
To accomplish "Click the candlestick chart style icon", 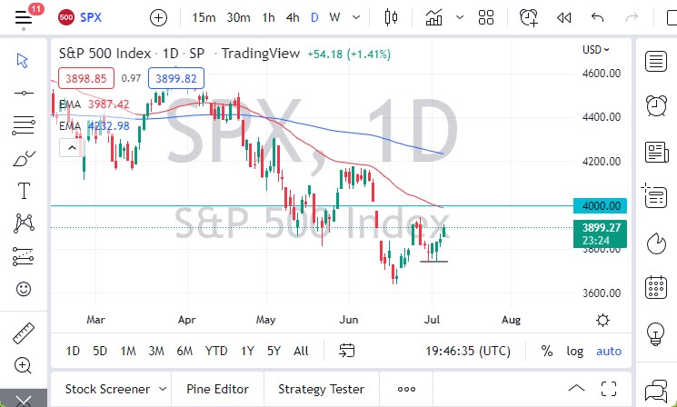I will [393, 17].
